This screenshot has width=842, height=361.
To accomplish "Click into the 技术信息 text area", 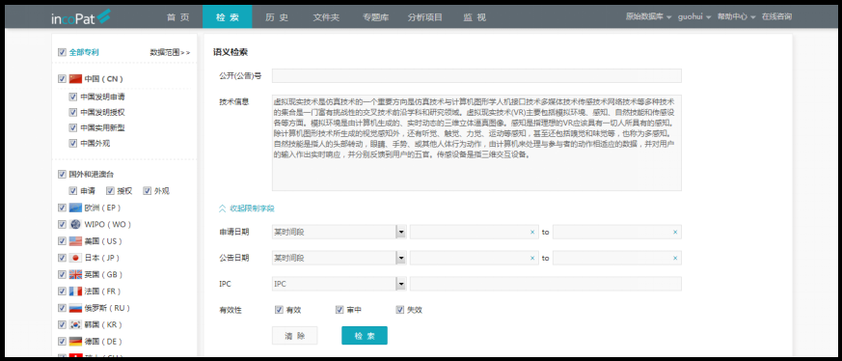I will click(x=476, y=143).
